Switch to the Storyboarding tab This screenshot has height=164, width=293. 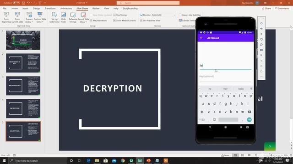point(130,8)
